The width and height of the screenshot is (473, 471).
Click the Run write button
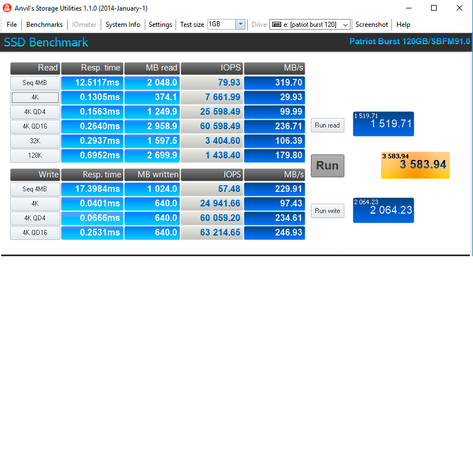click(327, 211)
